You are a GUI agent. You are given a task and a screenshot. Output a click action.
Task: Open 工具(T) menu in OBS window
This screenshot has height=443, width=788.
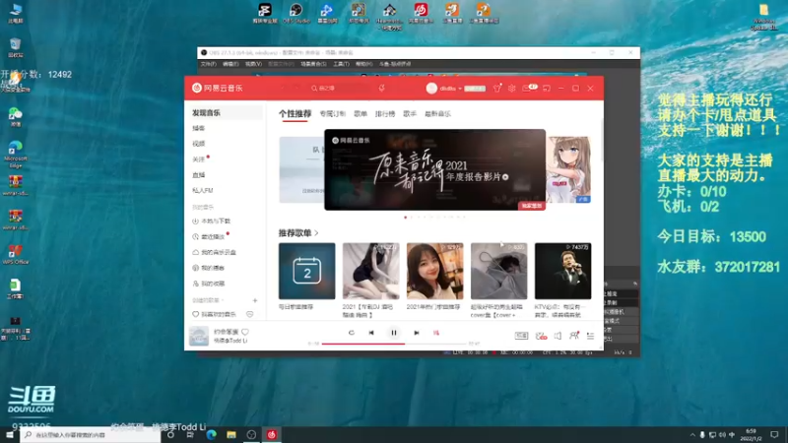(341, 64)
